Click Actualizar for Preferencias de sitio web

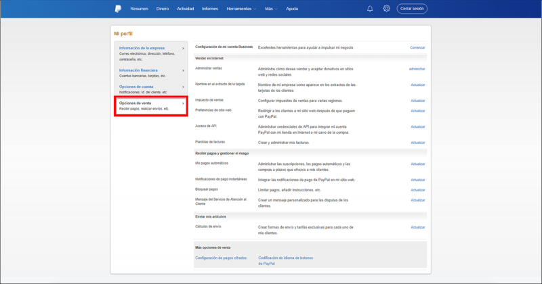click(x=417, y=111)
